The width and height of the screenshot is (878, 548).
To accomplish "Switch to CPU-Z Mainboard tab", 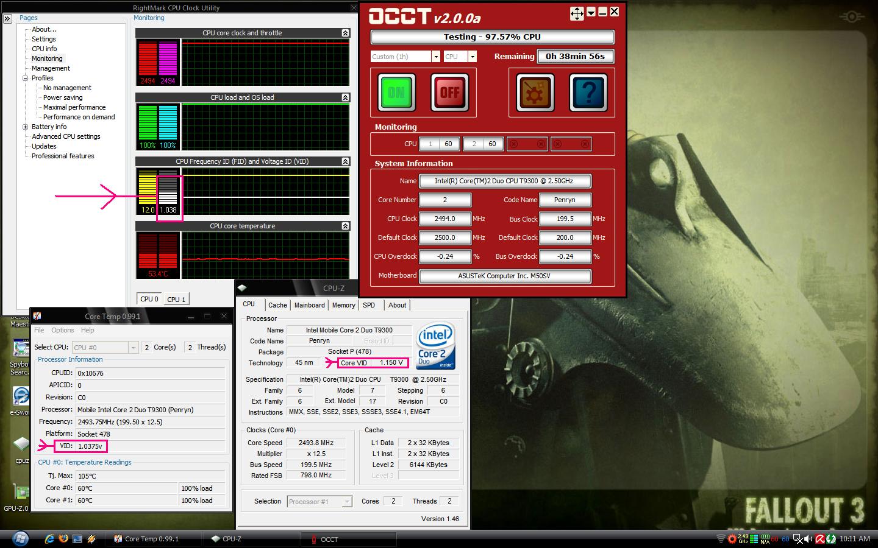I will pyautogui.click(x=310, y=305).
